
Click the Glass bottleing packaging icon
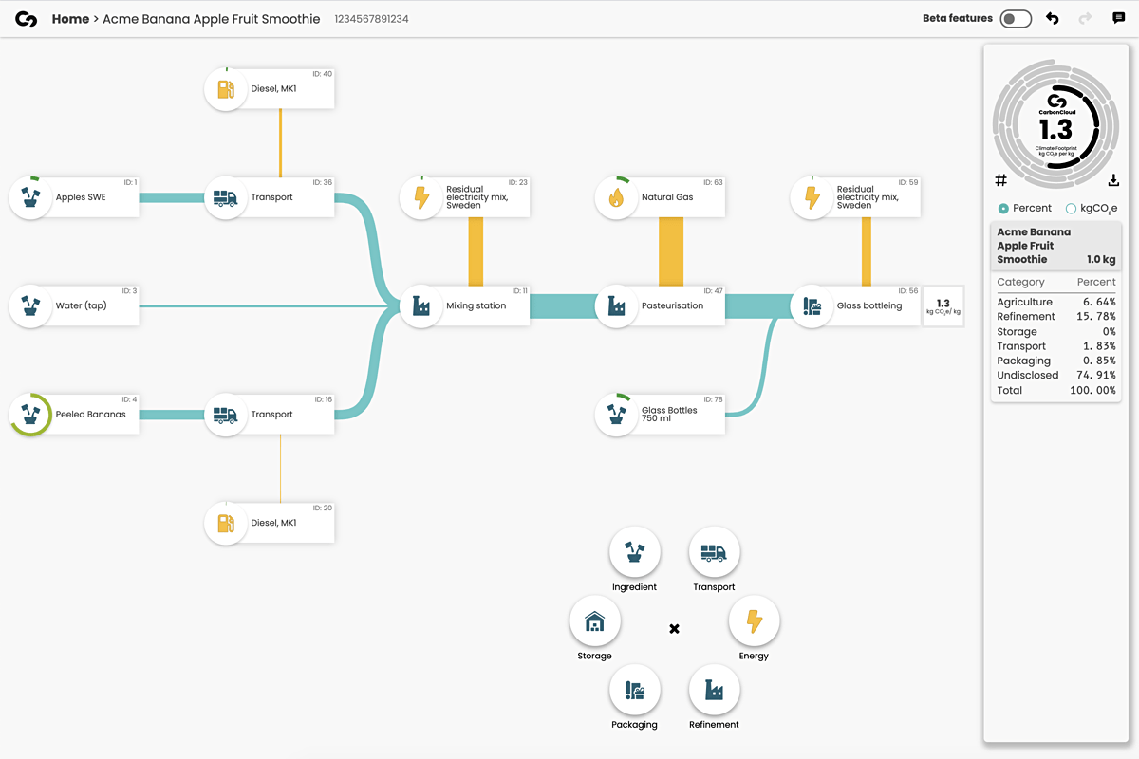pos(812,306)
